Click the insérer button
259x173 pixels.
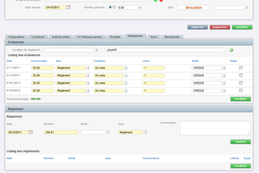241,142
